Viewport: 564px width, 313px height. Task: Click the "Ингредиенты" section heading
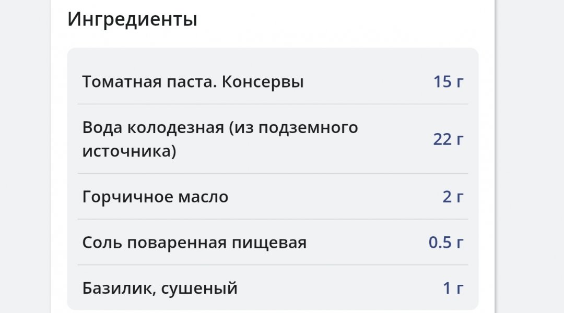coord(132,20)
